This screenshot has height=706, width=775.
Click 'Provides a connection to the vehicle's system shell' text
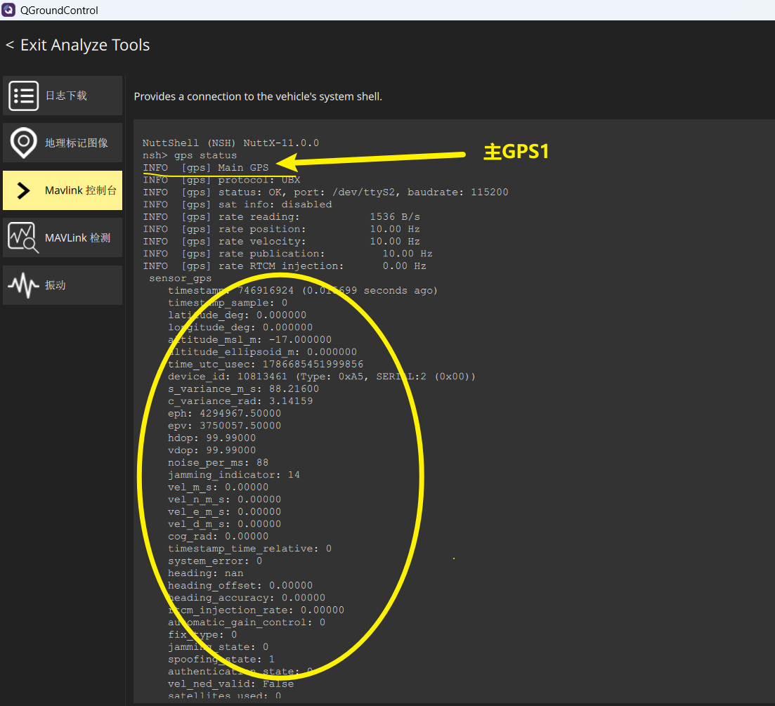pos(258,96)
